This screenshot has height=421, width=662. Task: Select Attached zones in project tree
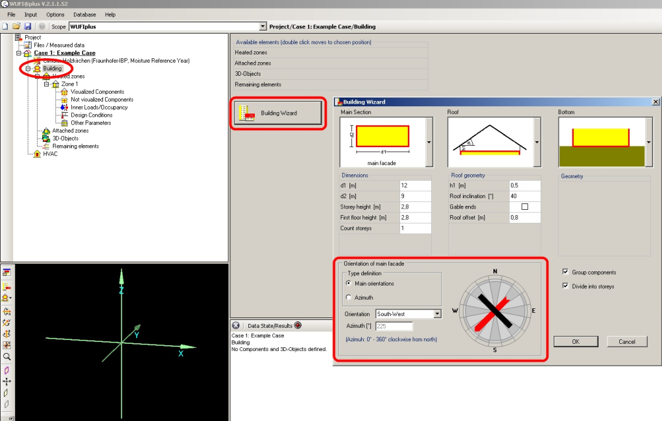click(x=70, y=131)
